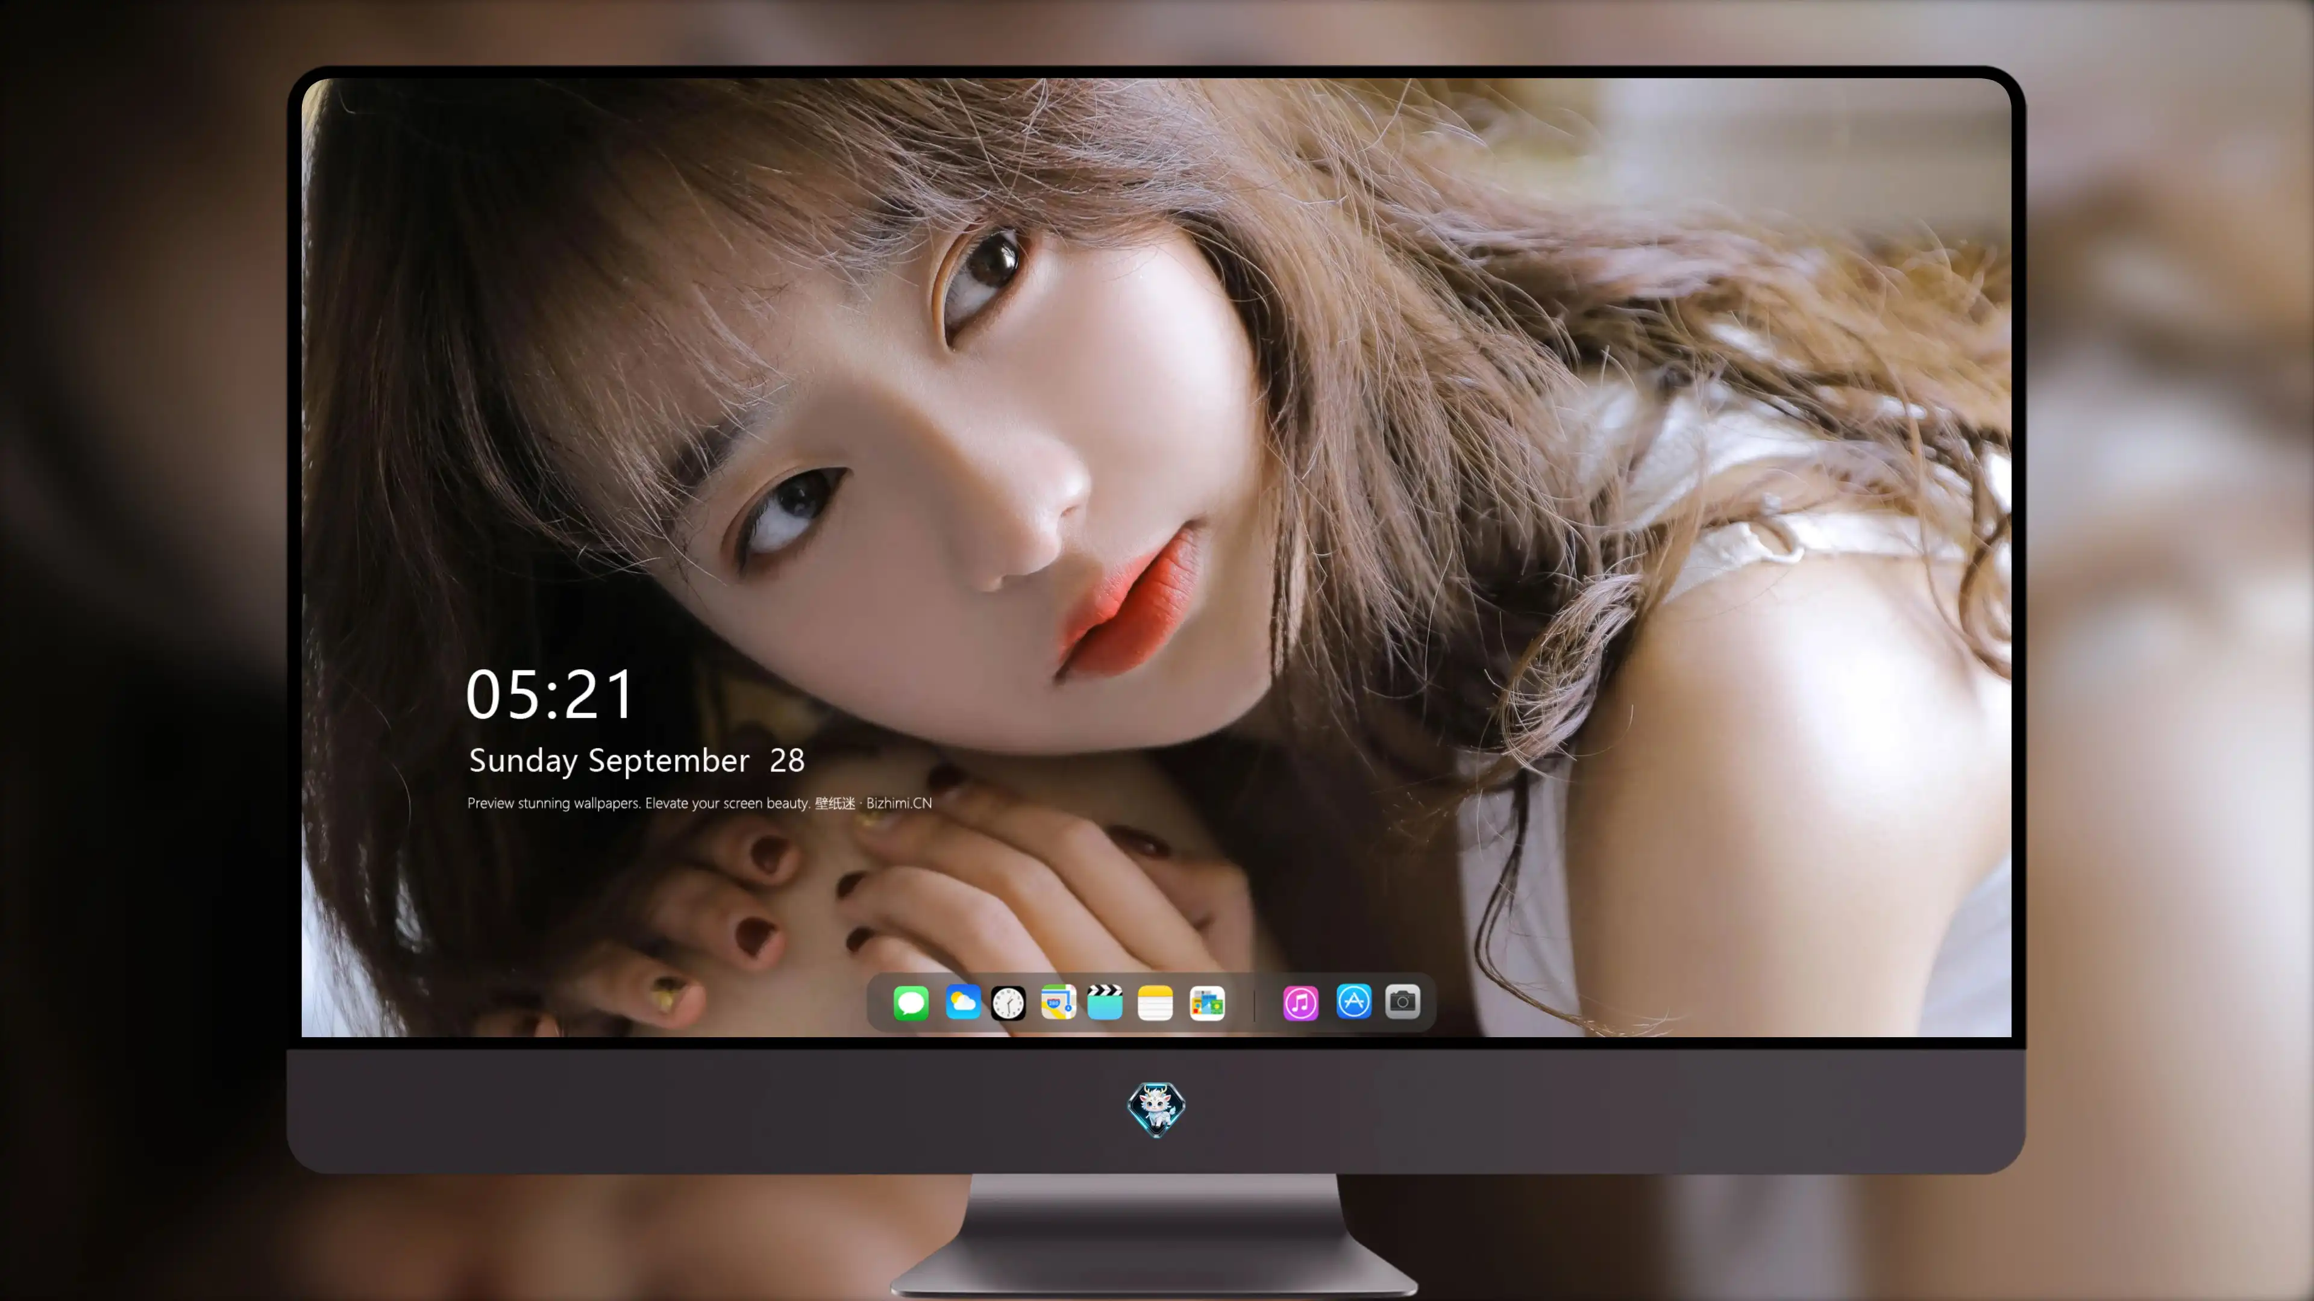Open the Messages app in the dock
The width and height of the screenshot is (2314, 1301).
[911, 1002]
